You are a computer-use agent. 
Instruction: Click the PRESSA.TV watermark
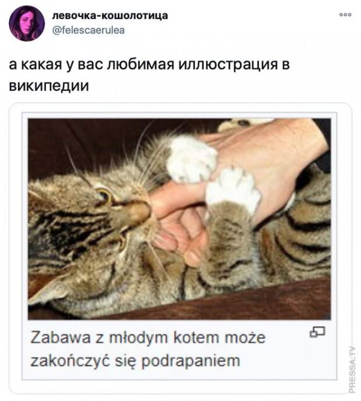tap(352, 370)
